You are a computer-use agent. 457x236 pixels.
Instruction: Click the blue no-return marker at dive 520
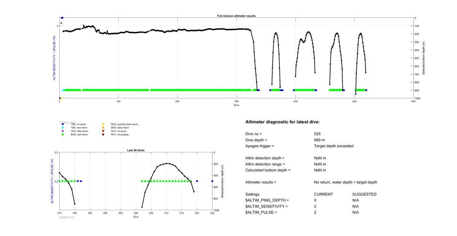197,181
